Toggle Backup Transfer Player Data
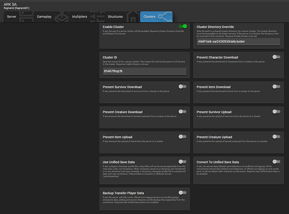The image size is (289, 214). coord(183,193)
